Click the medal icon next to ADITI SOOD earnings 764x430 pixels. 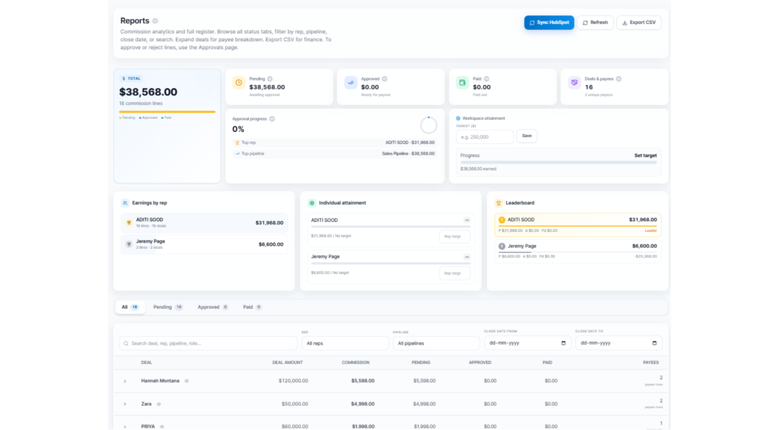point(129,223)
